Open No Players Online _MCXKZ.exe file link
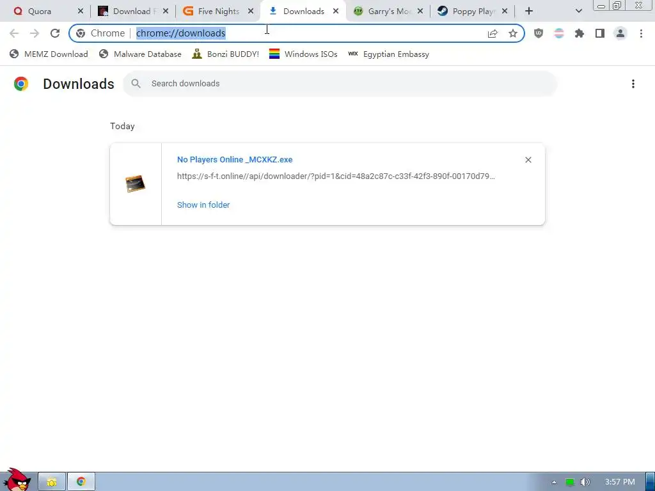The width and height of the screenshot is (655, 491). click(235, 159)
